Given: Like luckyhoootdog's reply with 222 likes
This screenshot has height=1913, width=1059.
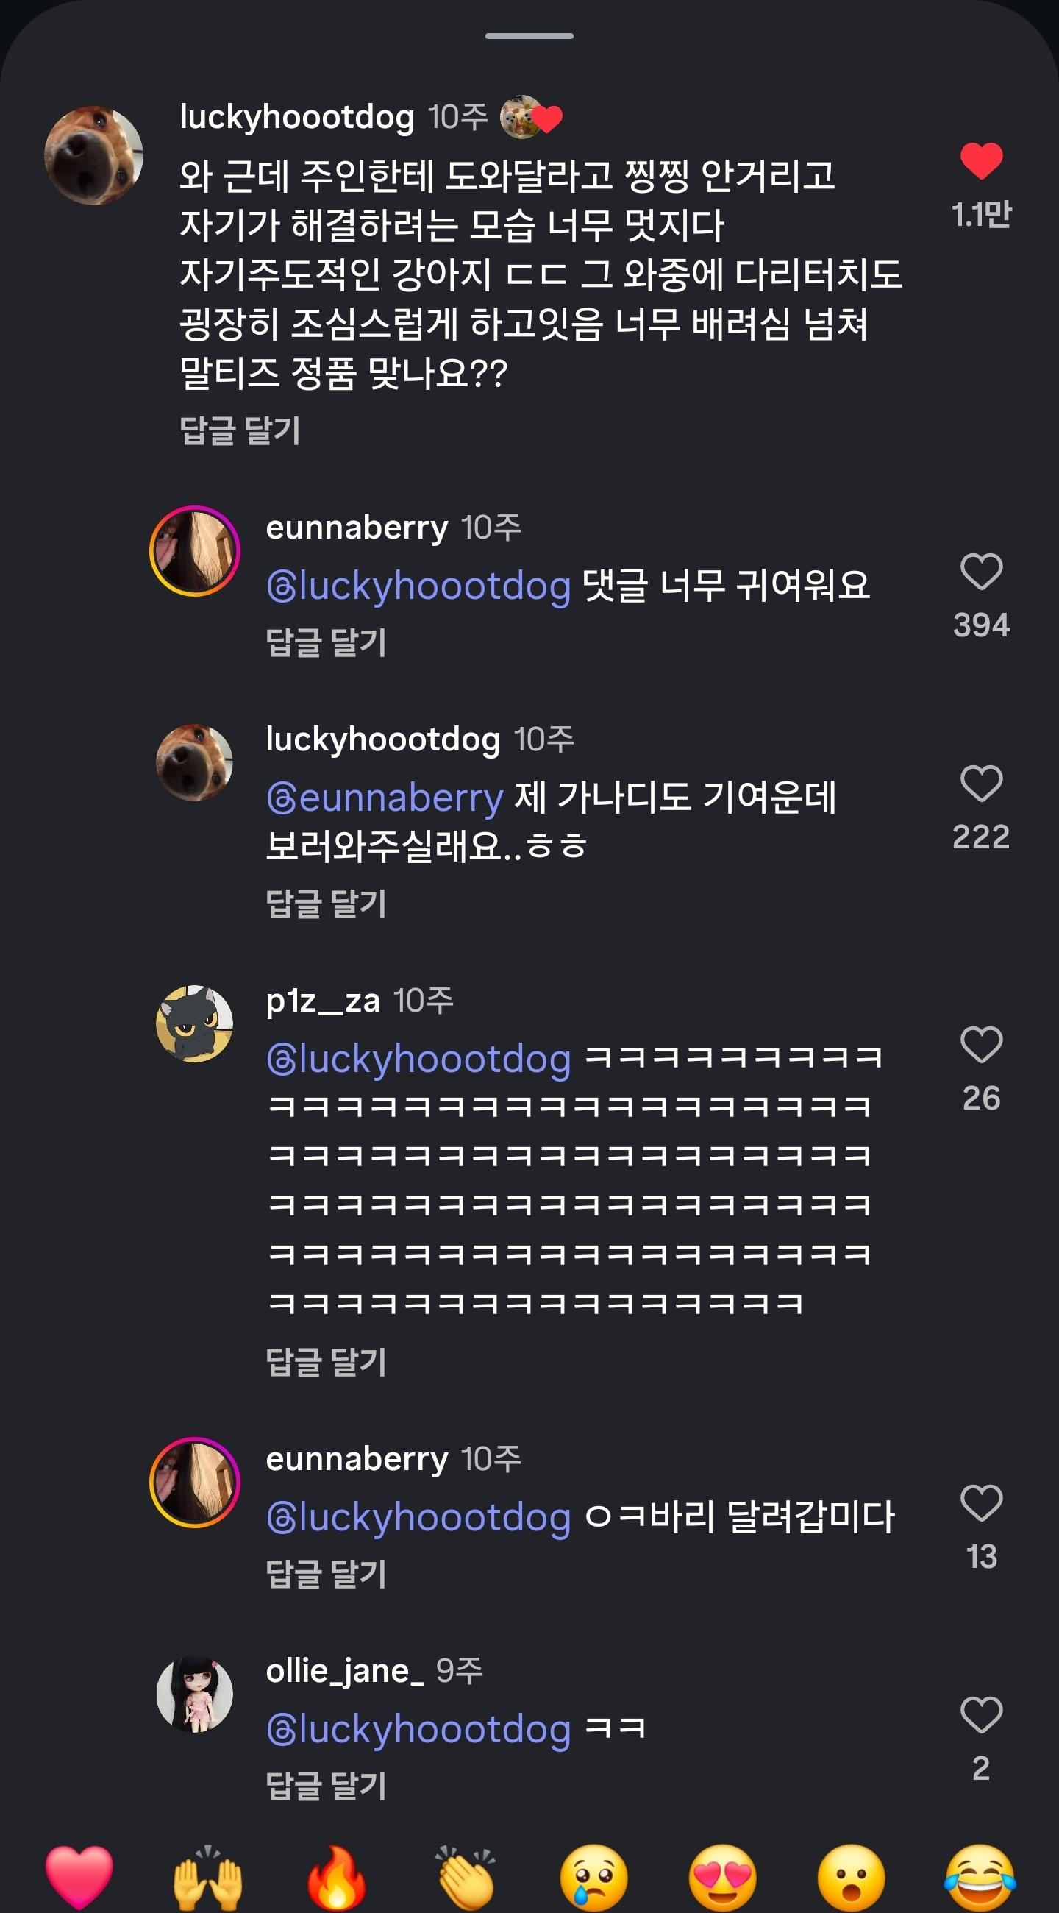Looking at the screenshot, I should point(981,784).
